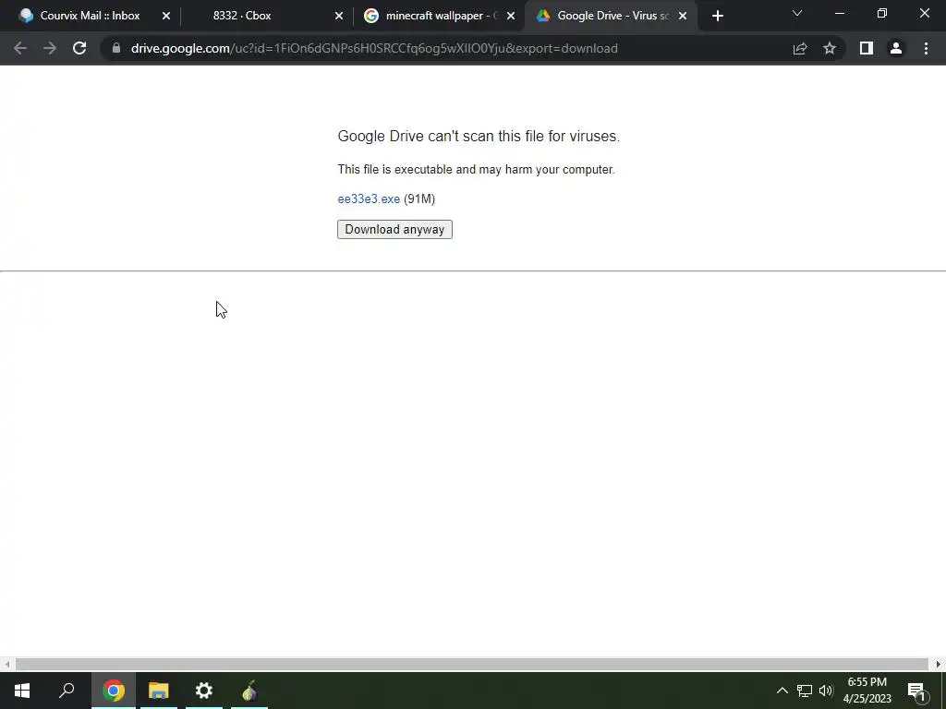Open the Windows Start menu
This screenshot has width=946, height=709.
[x=22, y=691]
